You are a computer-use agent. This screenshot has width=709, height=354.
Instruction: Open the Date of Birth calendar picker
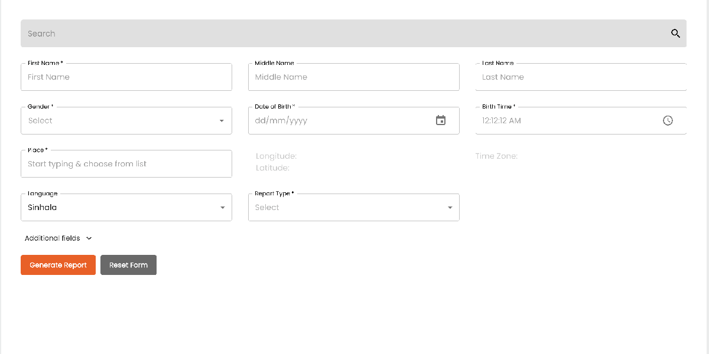tap(441, 120)
